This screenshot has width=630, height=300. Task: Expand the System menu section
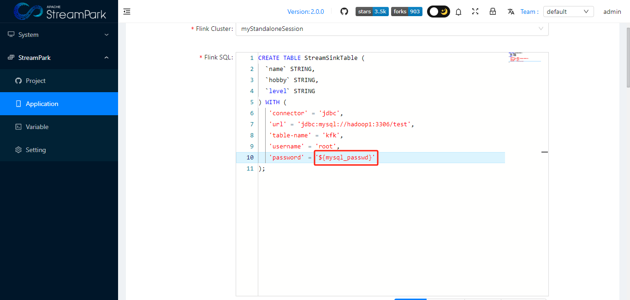point(59,35)
